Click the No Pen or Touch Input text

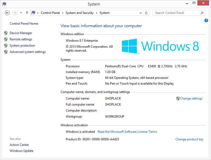tap(139, 84)
